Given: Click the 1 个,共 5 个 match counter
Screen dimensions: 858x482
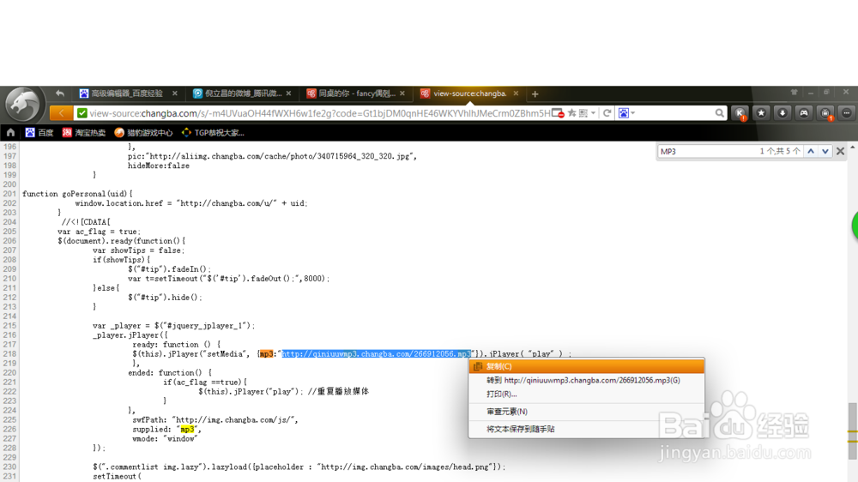Looking at the screenshot, I should click(x=780, y=151).
